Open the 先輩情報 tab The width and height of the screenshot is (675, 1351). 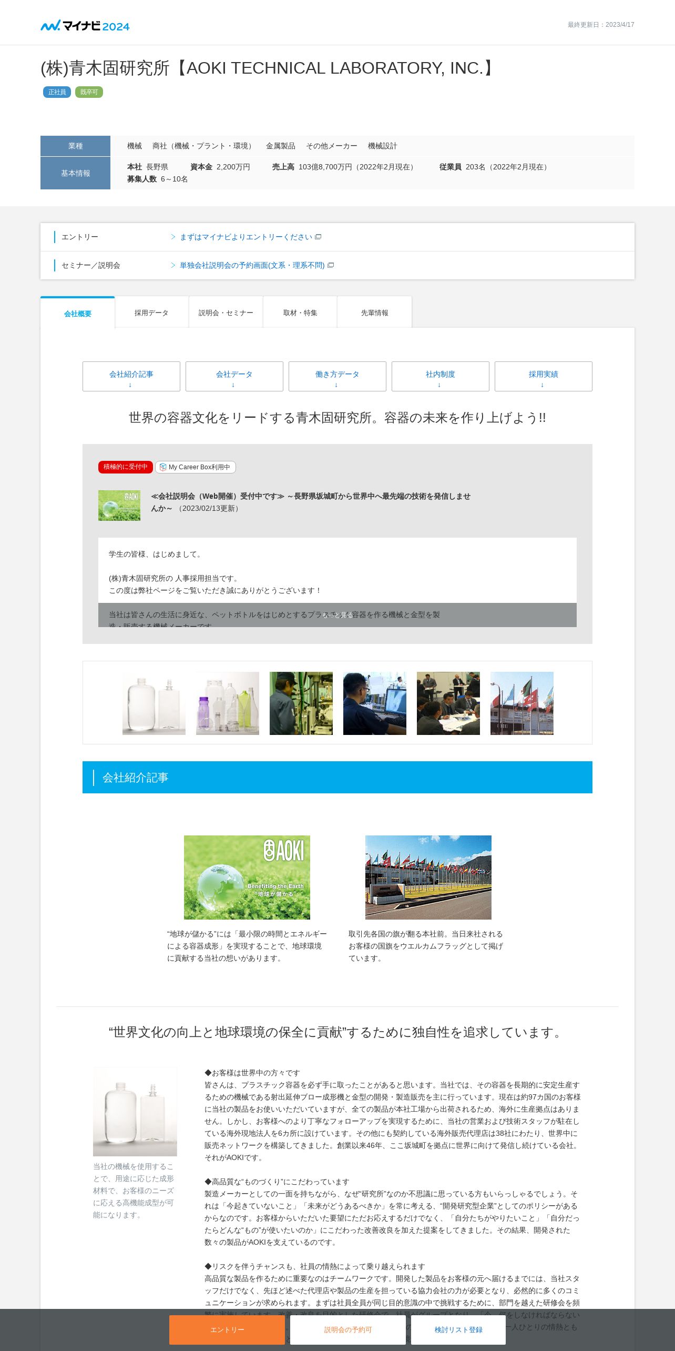(374, 312)
